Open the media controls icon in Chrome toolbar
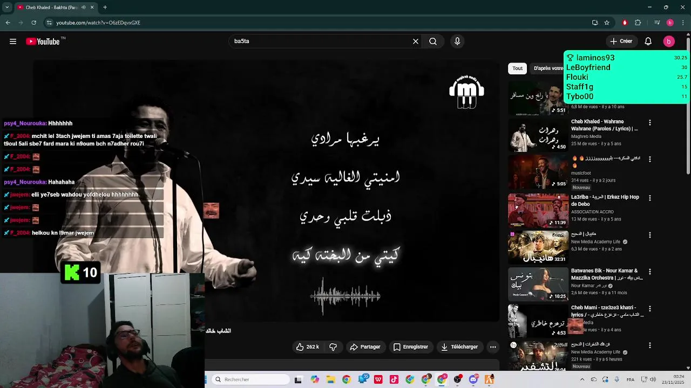Screen dimensions: 691x388 coord(657,23)
